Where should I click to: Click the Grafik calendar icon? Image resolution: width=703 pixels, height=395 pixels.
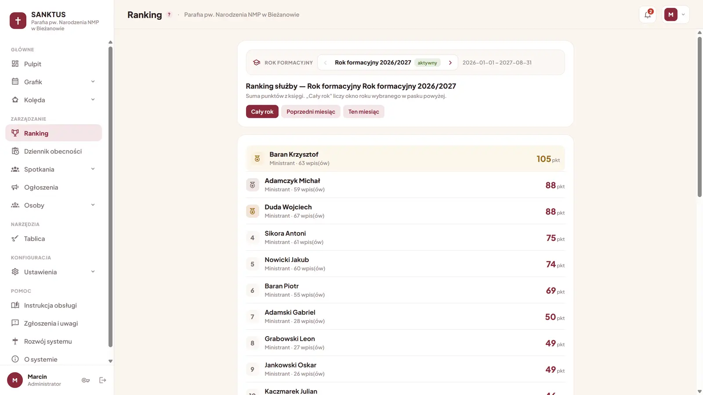pos(15,82)
